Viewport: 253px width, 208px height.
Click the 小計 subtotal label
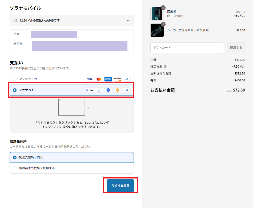tap(153, 60)
